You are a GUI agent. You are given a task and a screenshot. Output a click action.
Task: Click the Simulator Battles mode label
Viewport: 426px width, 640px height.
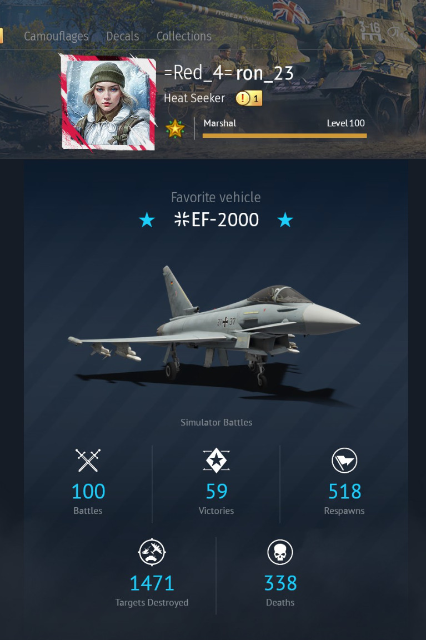216,422
